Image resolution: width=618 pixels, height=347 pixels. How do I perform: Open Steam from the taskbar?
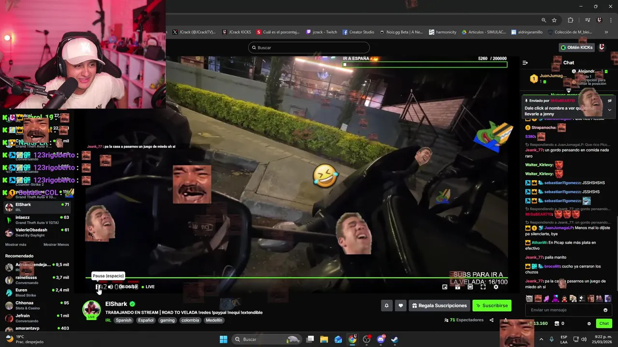[x=394, y=339]
